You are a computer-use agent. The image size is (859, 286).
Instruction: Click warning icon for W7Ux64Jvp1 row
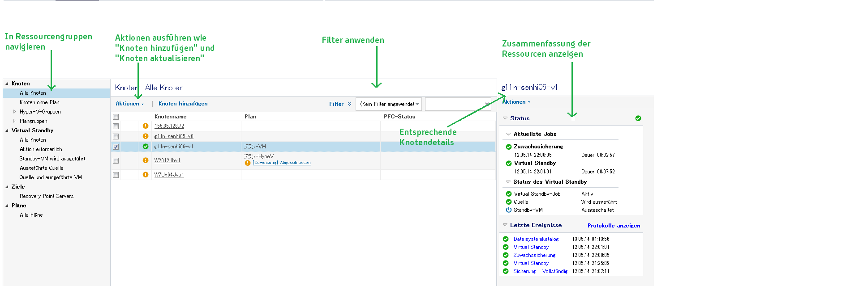coord(146,175)
